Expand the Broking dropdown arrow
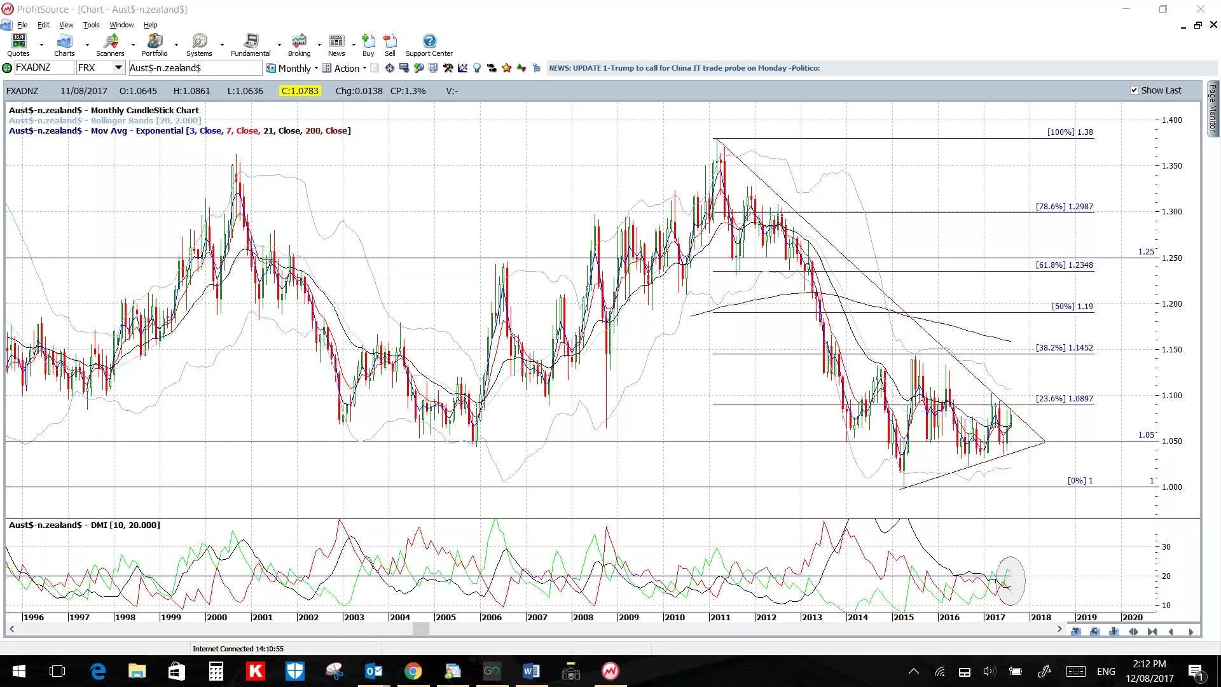Screen dimensions: 1221x687 (x=319, y=45)
